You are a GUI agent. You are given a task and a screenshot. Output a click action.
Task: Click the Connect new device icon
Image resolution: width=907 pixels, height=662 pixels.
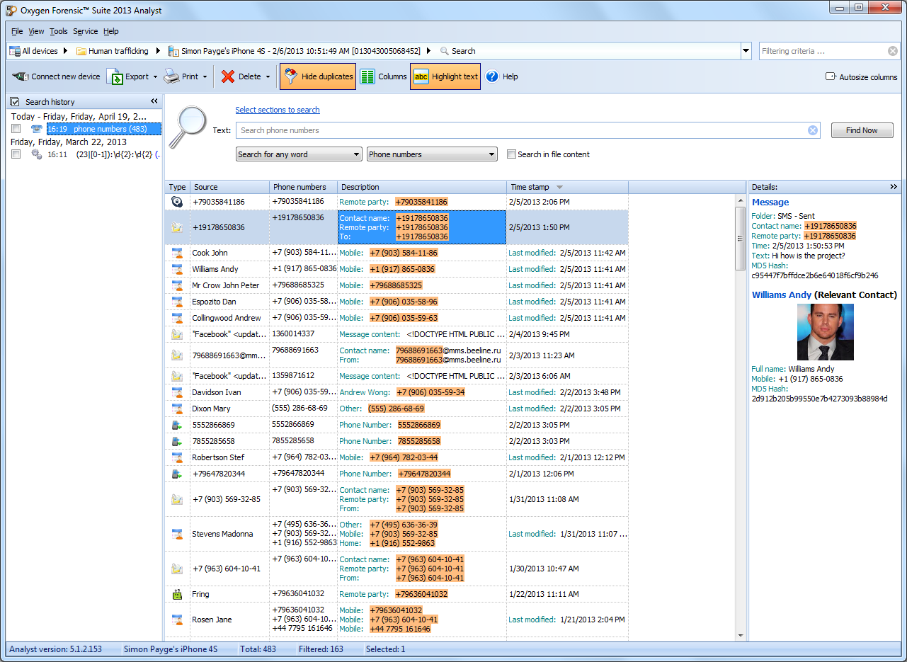[x=21, y=76]
